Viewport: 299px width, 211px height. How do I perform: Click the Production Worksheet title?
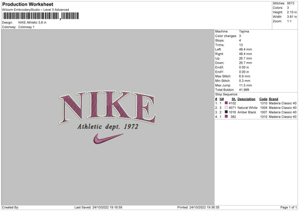click(x=28, y=4)
